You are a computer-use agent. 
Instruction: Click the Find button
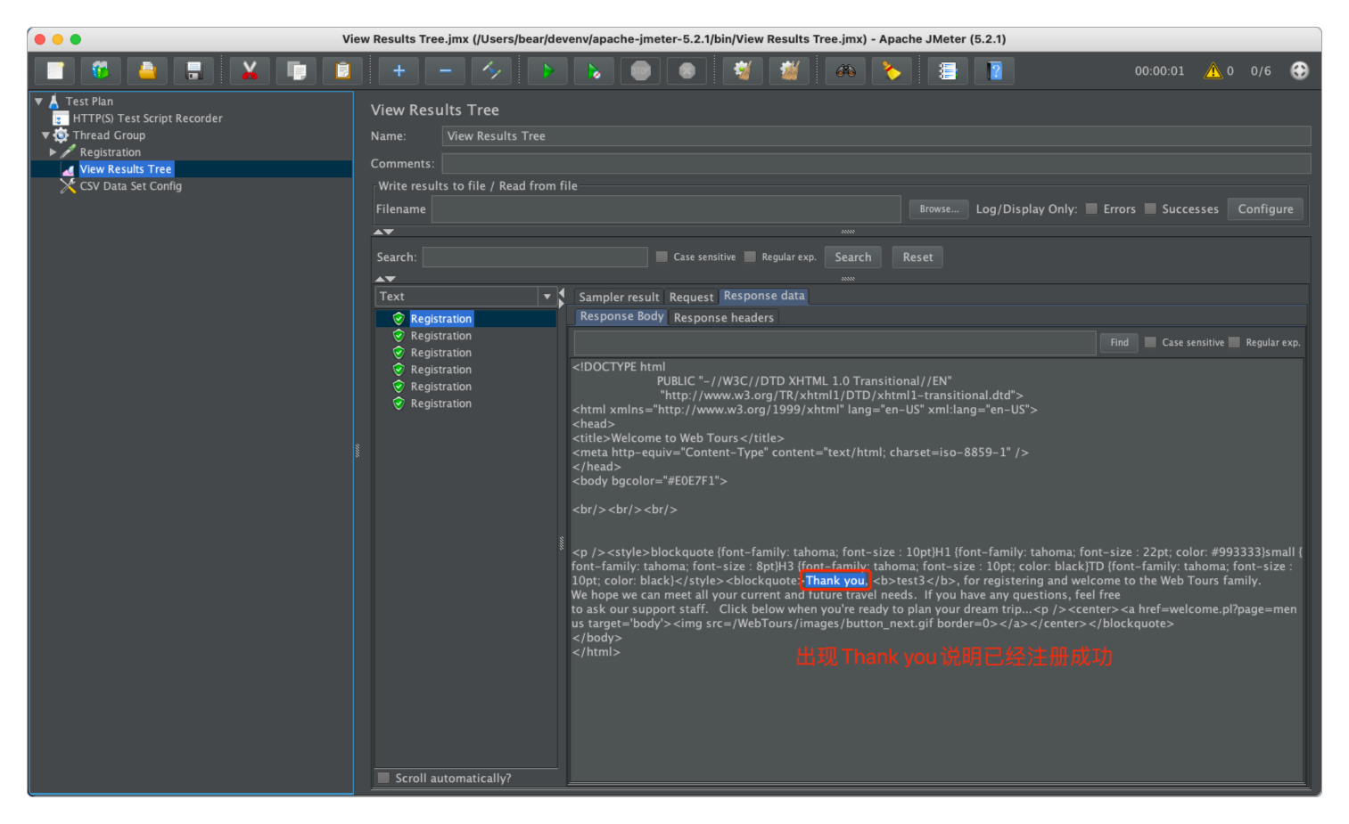pos(1119,342)
